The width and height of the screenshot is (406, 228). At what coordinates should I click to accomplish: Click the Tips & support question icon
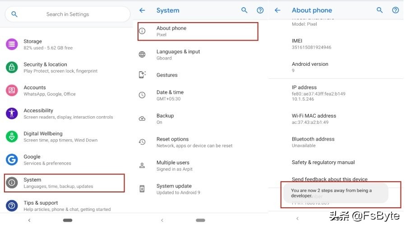tap(12, 206)
